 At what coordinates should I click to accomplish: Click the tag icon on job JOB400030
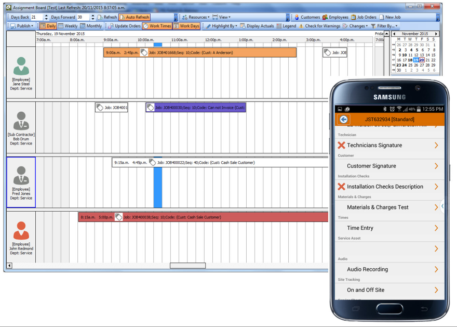point(151,107)
